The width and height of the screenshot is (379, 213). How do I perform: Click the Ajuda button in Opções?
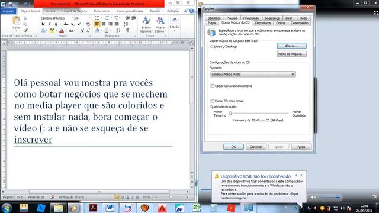click(x=301, y=147)
